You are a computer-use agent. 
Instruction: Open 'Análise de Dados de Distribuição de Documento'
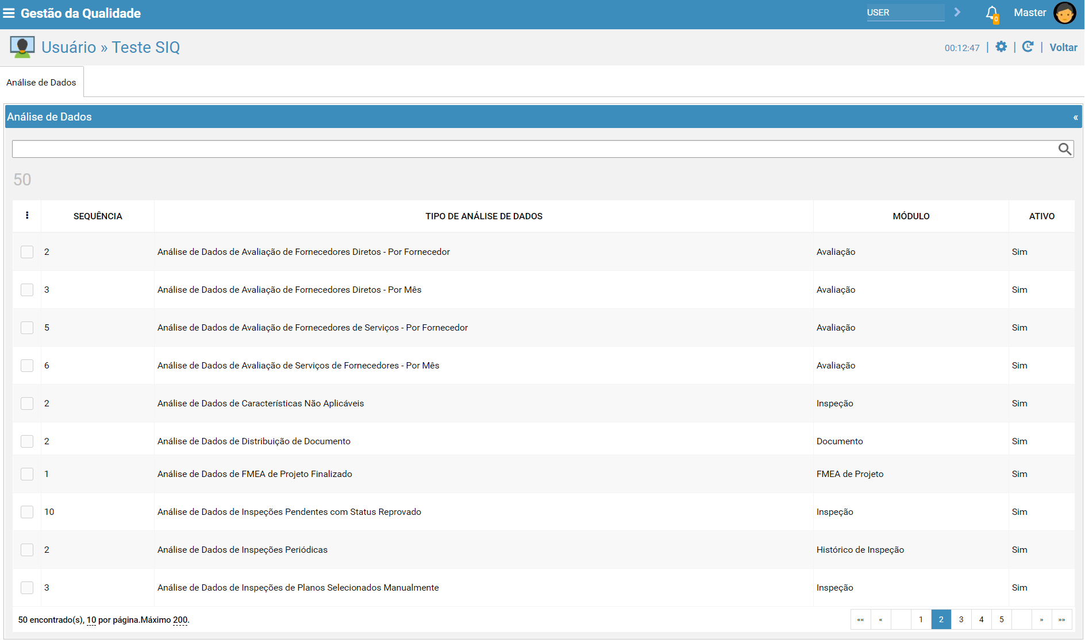click(x=254, y=441)
